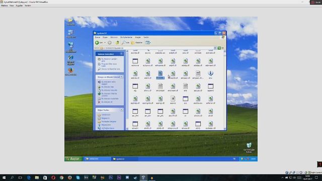This screenshot has width=322, height=181.
Task: Switch to system32 window in XP taskbar
Action: coord(125,159)
